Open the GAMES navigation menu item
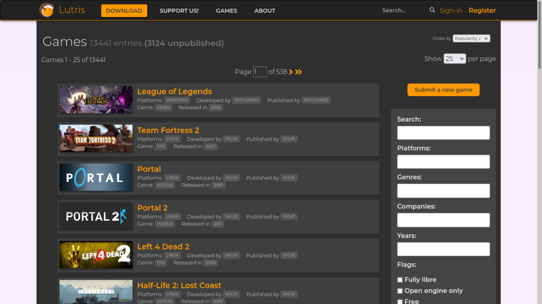 point(226,10)
